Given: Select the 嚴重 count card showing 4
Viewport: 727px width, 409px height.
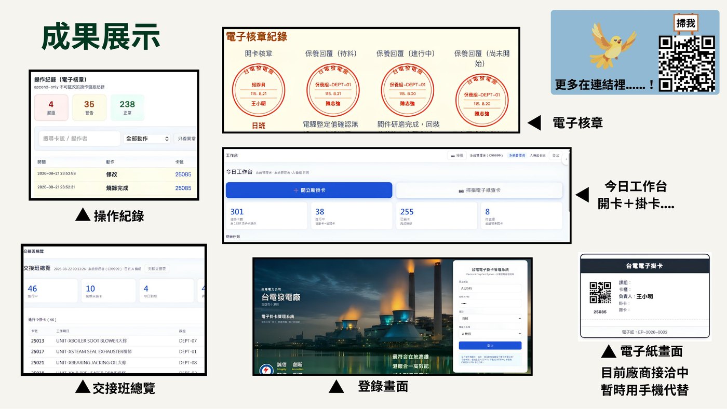Looking at the screenshot, I should pyautogui.click(x=51, y=107).
